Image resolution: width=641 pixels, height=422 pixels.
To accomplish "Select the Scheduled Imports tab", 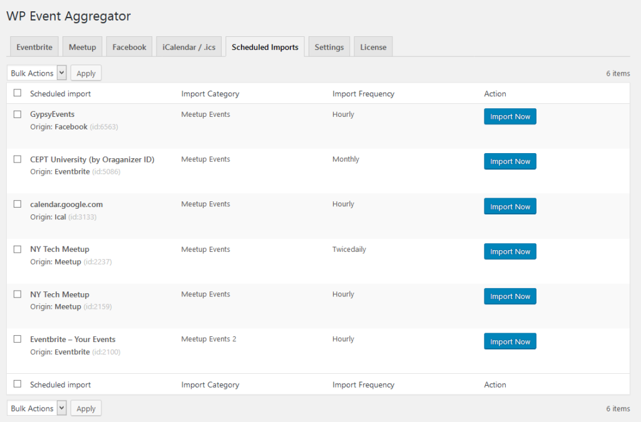I will 264,46.
